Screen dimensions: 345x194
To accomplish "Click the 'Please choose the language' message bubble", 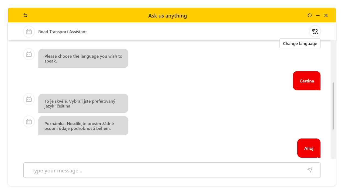I will coord(83,58).
